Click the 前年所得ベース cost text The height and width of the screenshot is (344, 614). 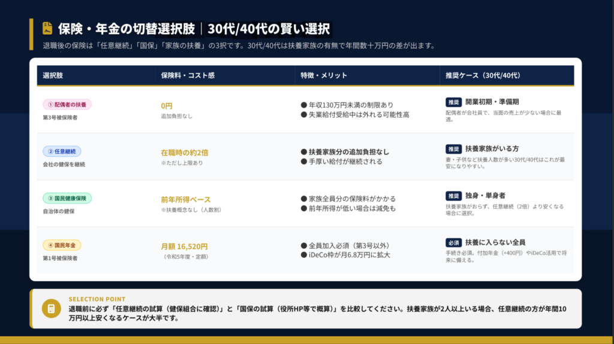coord(185,199)
